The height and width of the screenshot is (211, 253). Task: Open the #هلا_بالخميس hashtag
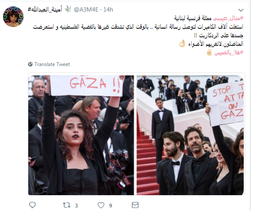click(x=229, y=53)
